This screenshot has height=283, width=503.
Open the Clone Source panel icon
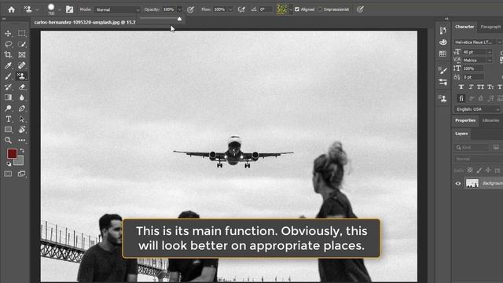pos(443,98)
